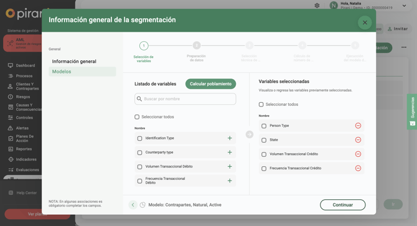The image size is (417, 226).
Task: Add Counterparty type using plus icon
Action: (x=230, y=153)
